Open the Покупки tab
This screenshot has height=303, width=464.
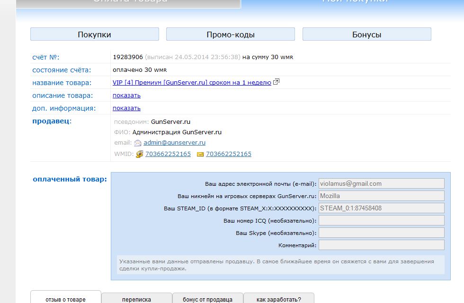coord(94,35)
